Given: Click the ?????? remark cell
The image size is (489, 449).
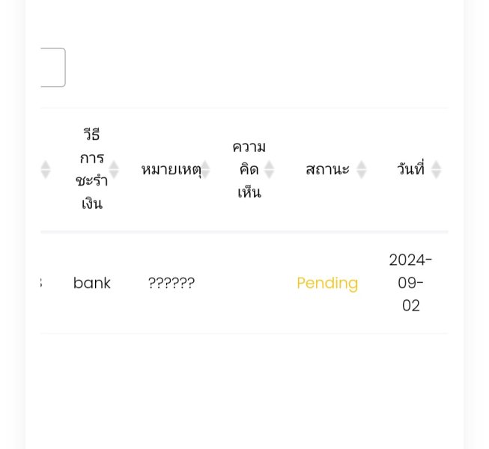Looking at the screenshot, I should pos(171,284).
